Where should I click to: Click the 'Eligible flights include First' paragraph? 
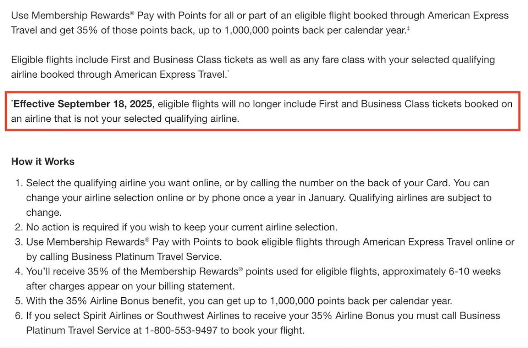tap(253, 67)
